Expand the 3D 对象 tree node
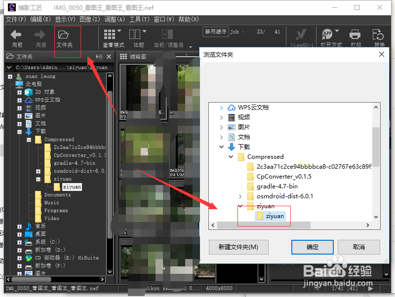Viewport: 395px width, 297px height. (x=19, y=92)
